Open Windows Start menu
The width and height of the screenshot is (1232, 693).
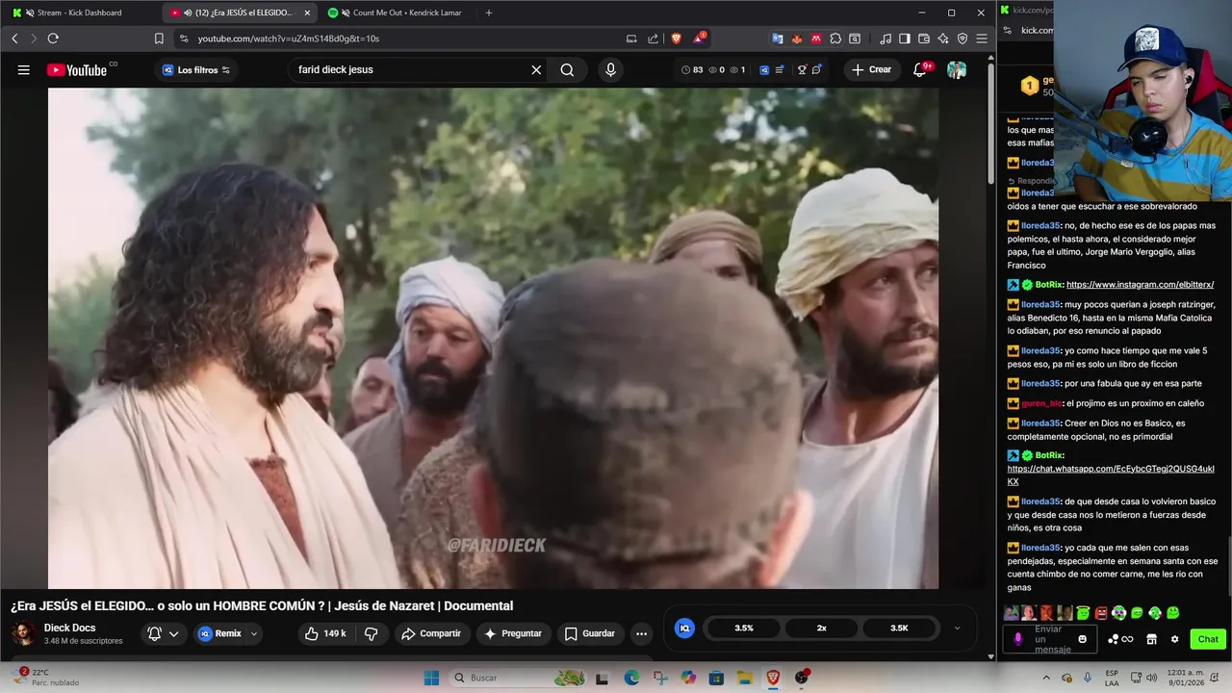[431, 678]
